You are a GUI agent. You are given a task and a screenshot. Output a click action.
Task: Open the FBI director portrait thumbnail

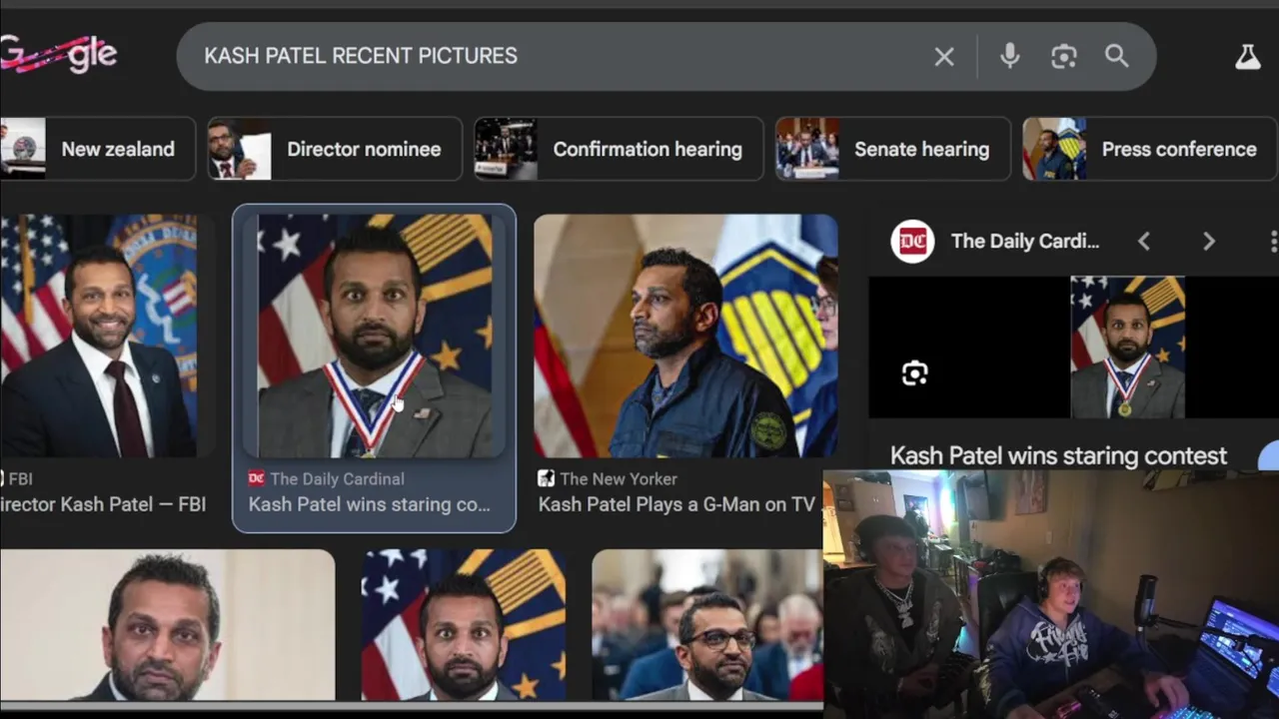pyautogui.click(x=100, y=336)
